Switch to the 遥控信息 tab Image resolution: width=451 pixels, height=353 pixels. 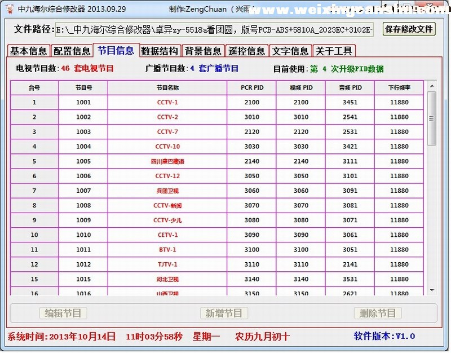pyautogui.click(x=247, y=51)
